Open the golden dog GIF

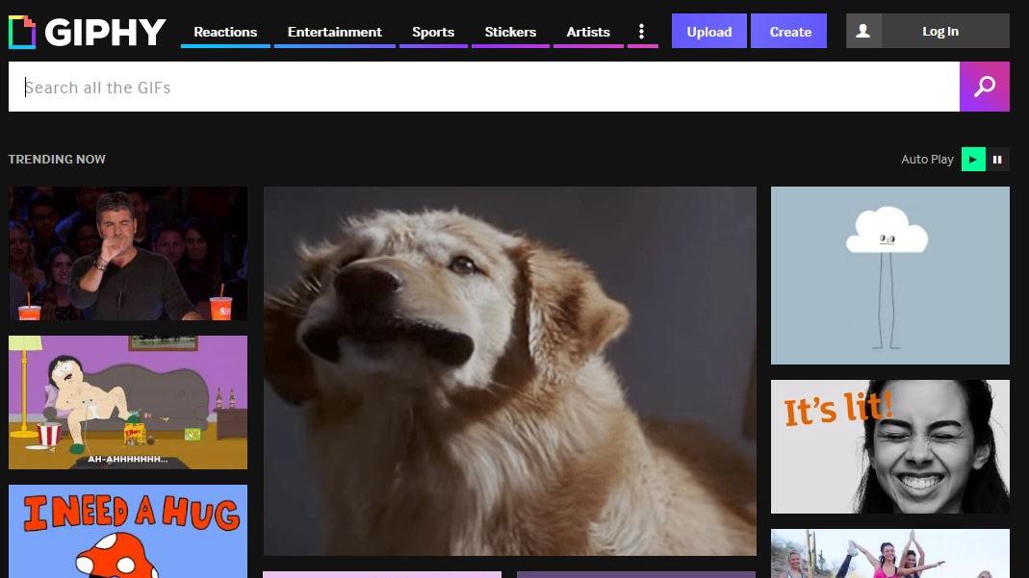click(x=510, y=371)
